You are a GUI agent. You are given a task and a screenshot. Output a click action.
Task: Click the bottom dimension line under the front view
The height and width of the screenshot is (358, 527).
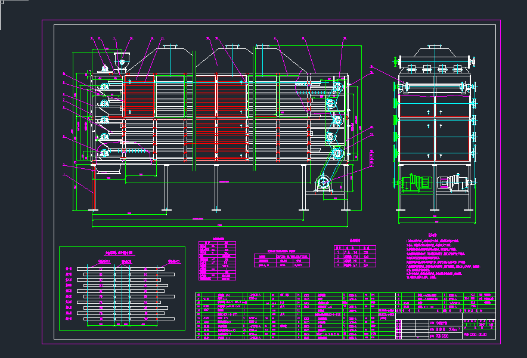click(x=221, y=226)
